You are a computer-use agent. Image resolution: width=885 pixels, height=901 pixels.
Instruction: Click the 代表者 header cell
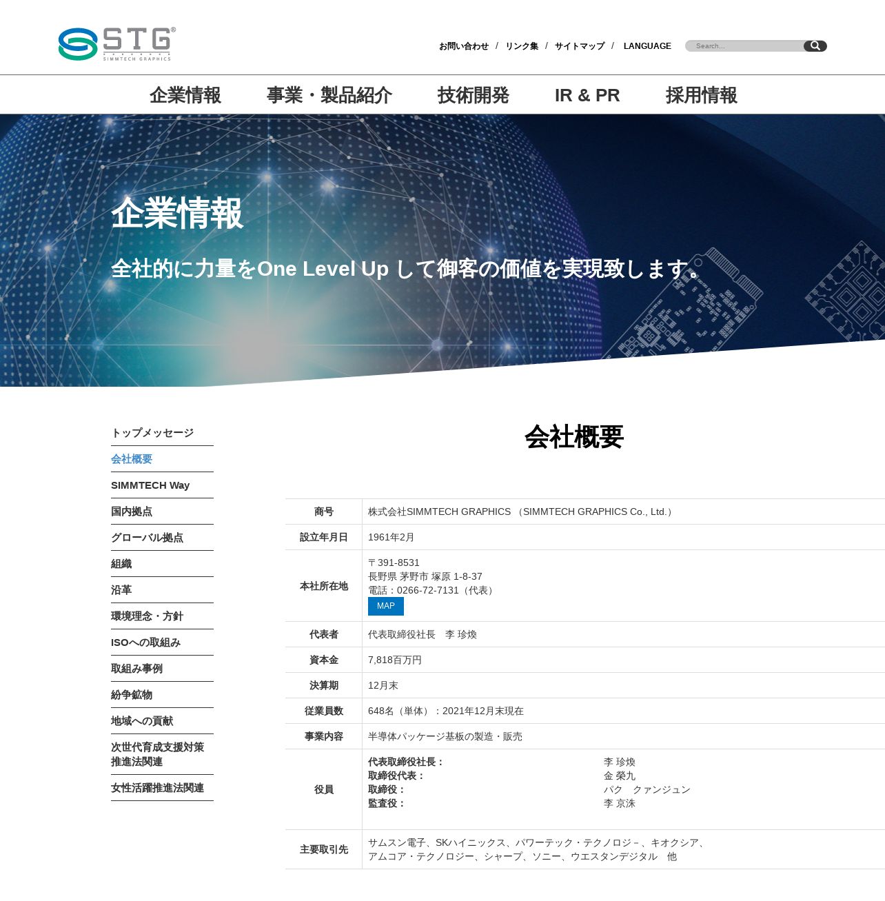(324, 634)
